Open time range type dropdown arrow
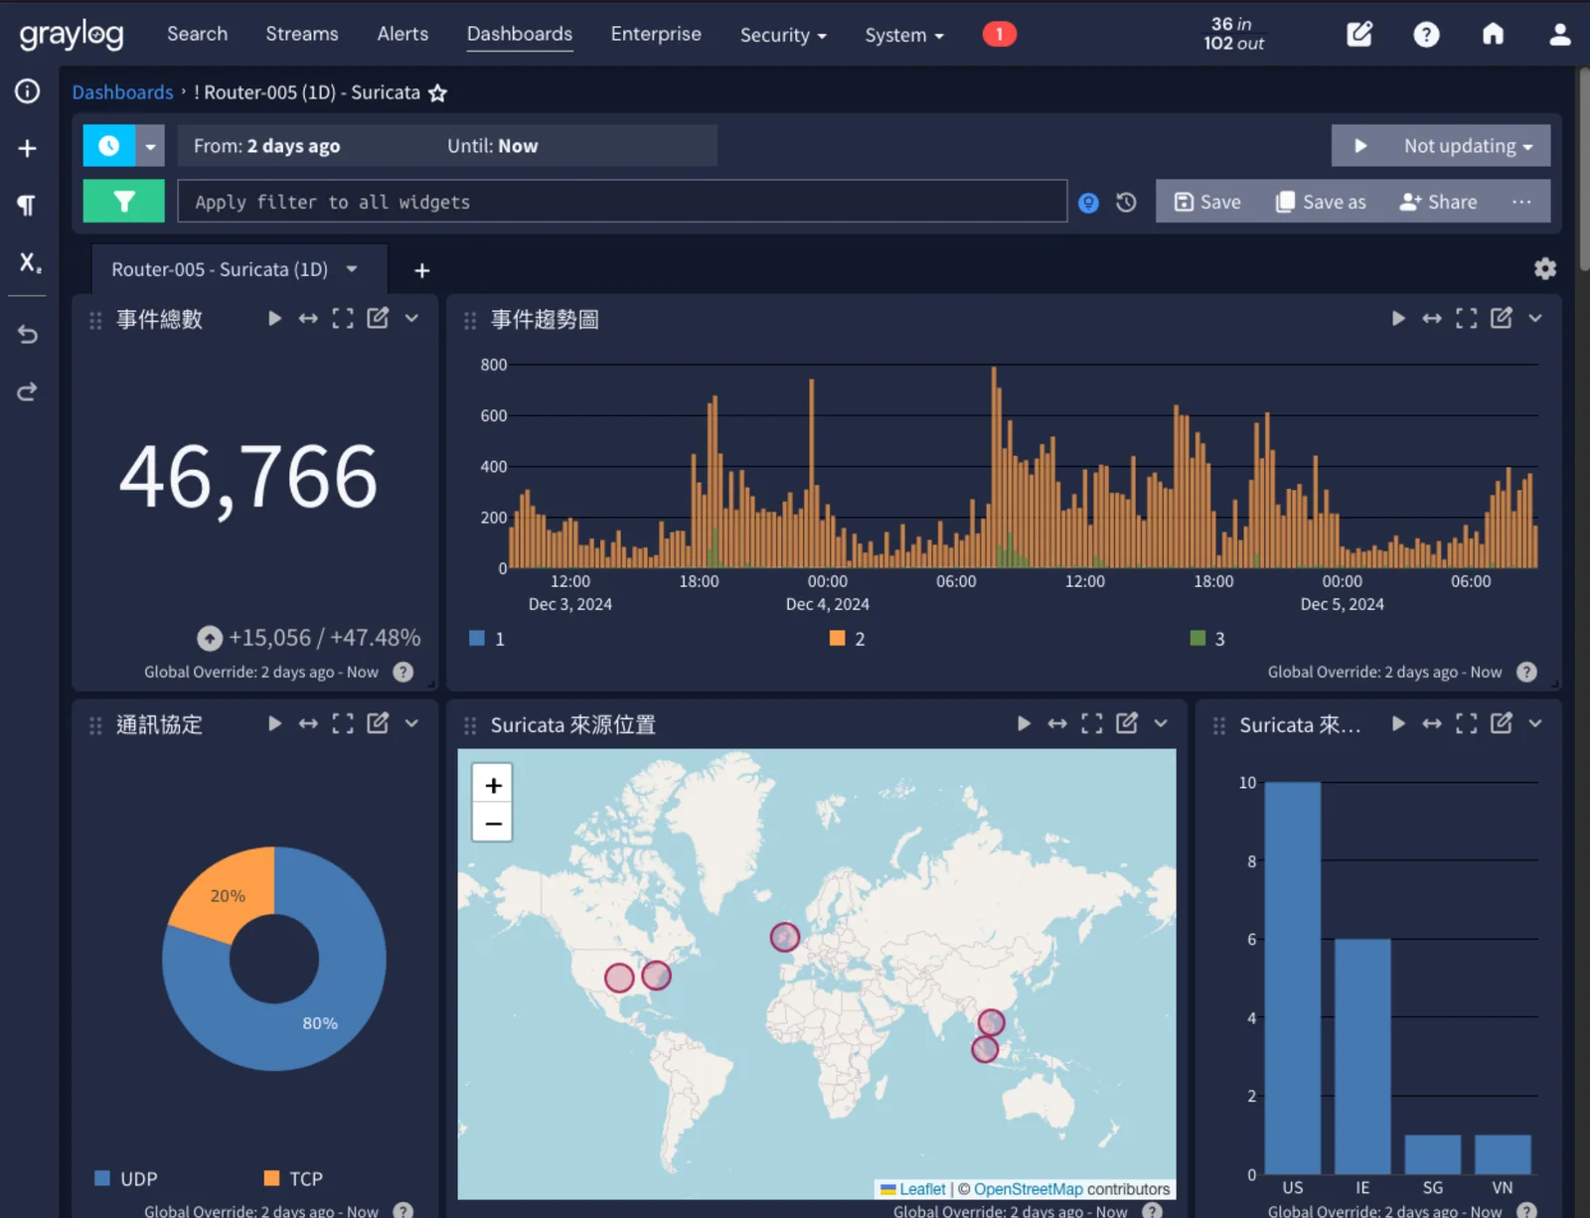 pyautogui.click(x=150, y=146)
